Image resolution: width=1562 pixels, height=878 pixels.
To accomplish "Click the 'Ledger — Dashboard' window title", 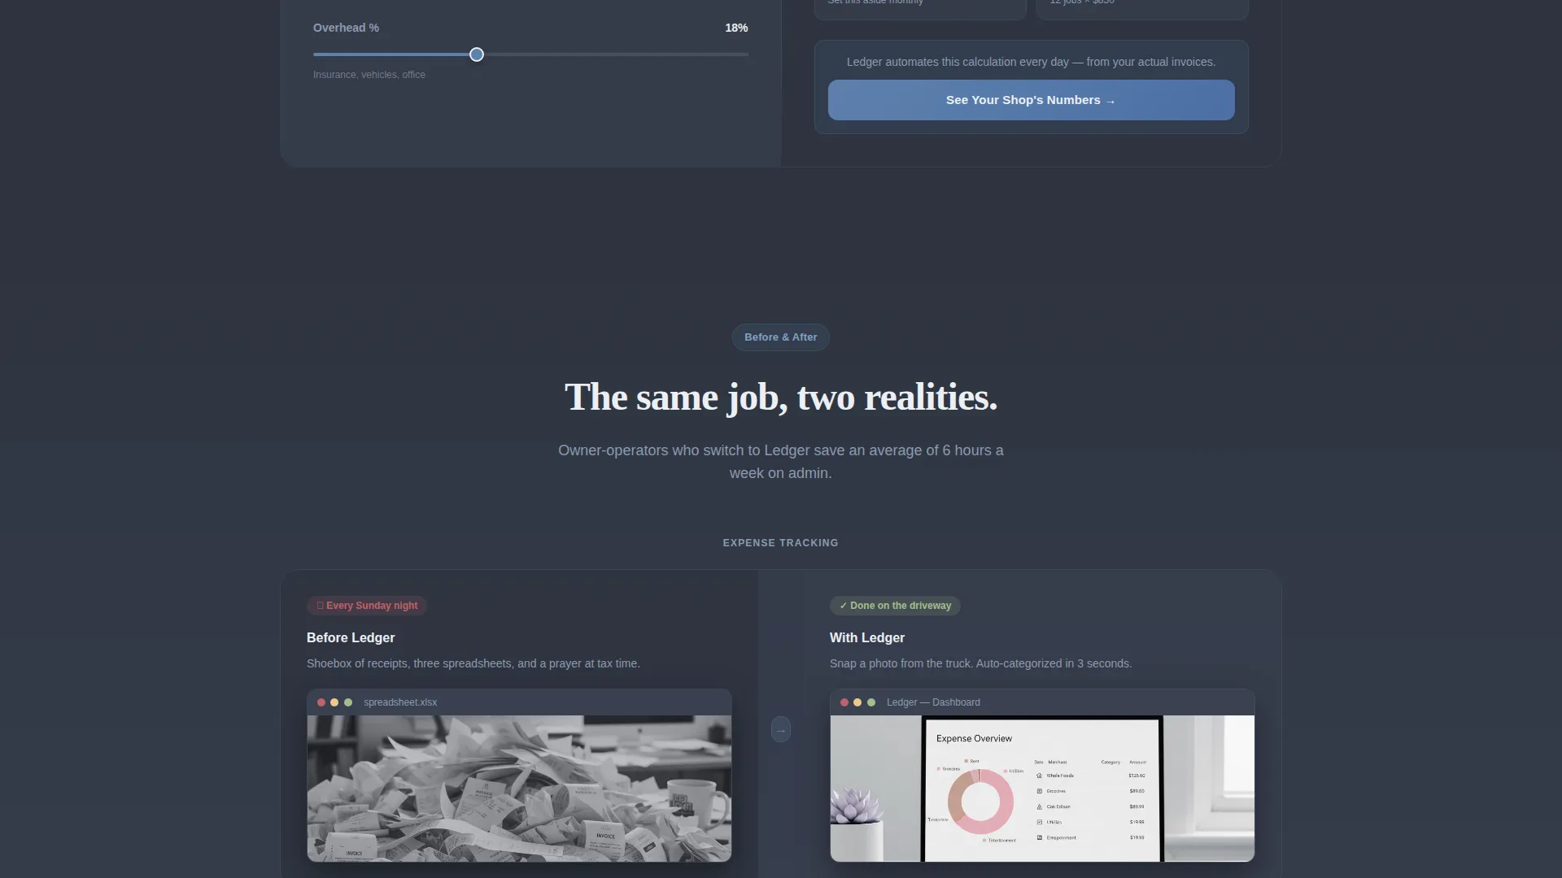I will pos(933,702).
